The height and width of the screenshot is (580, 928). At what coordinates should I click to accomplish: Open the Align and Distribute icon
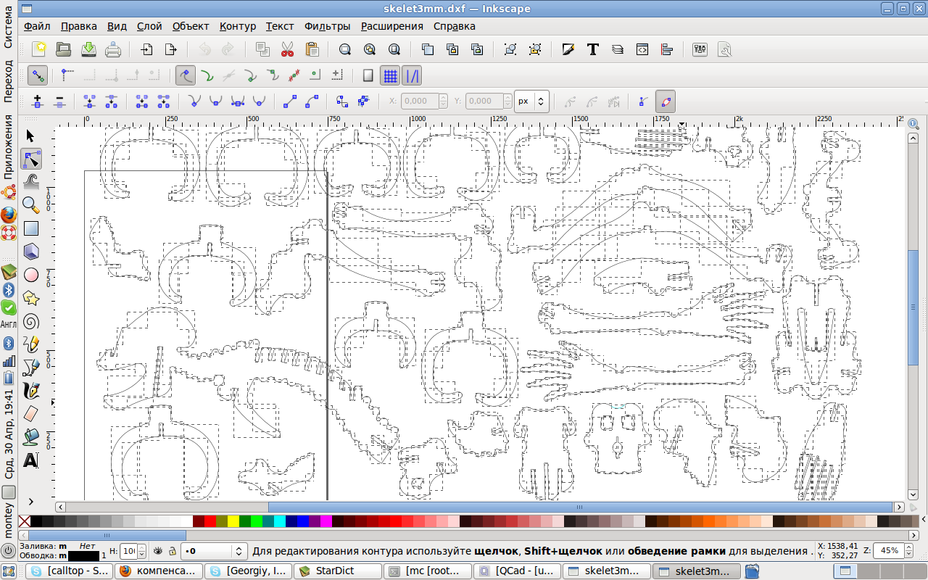click(667, 49)
